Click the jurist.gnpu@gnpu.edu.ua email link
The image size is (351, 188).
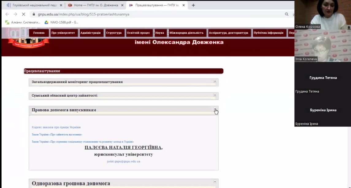(x=124, y=161)
